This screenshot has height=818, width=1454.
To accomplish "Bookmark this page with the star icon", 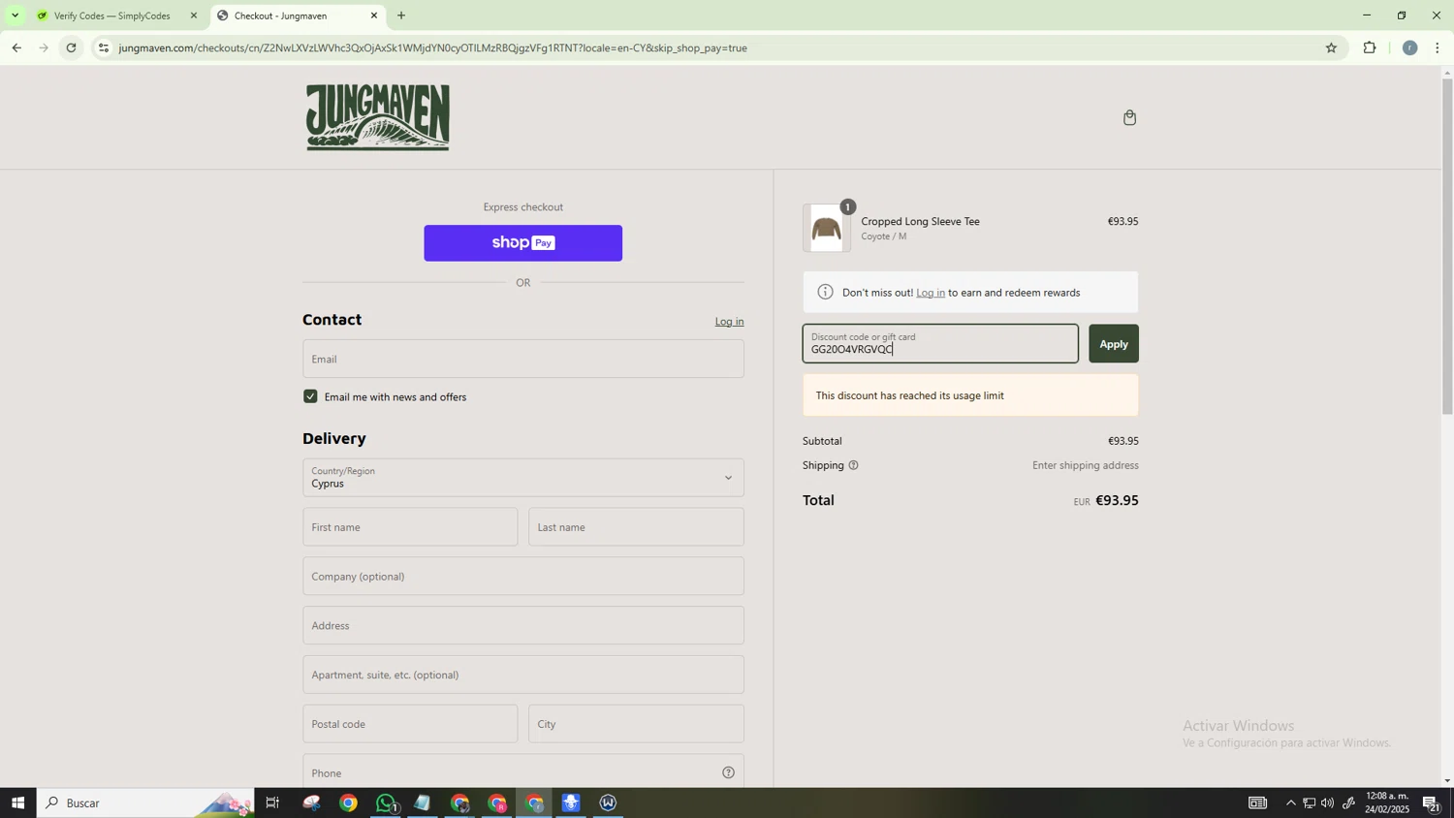I will pyautogui.click(x=1331, y=47).
